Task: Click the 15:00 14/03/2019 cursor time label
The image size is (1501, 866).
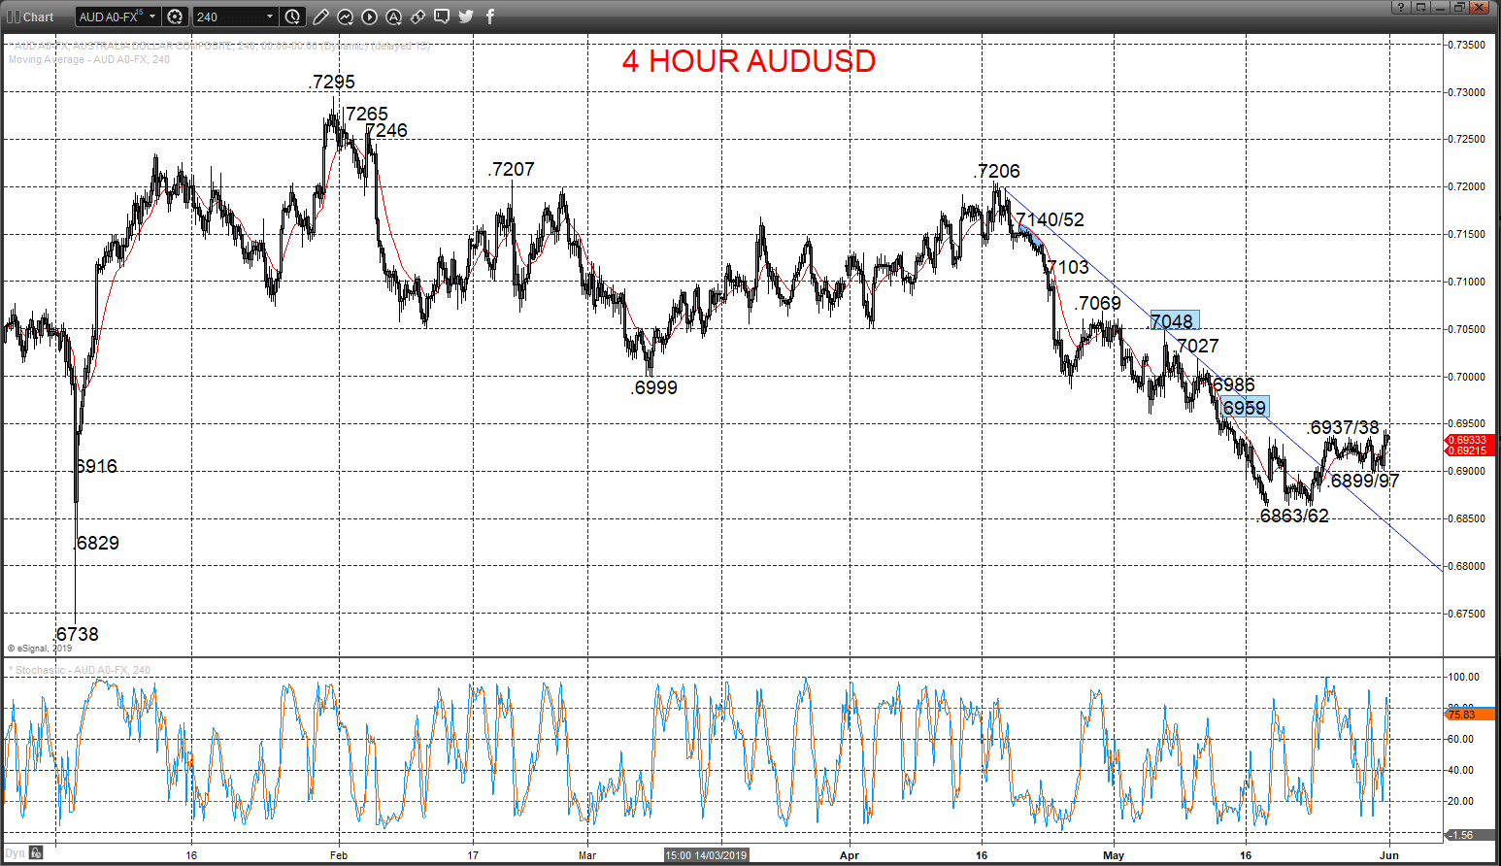Action: click(x=706, y=855)
